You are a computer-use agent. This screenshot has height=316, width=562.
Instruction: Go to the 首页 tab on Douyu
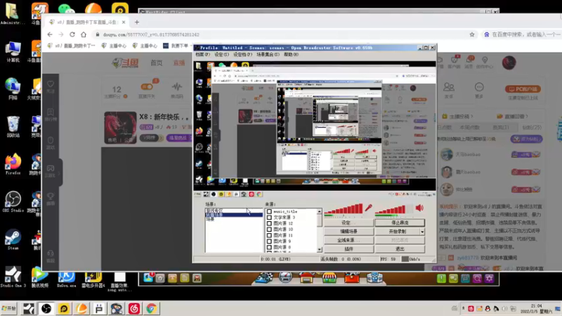[156, 63]
